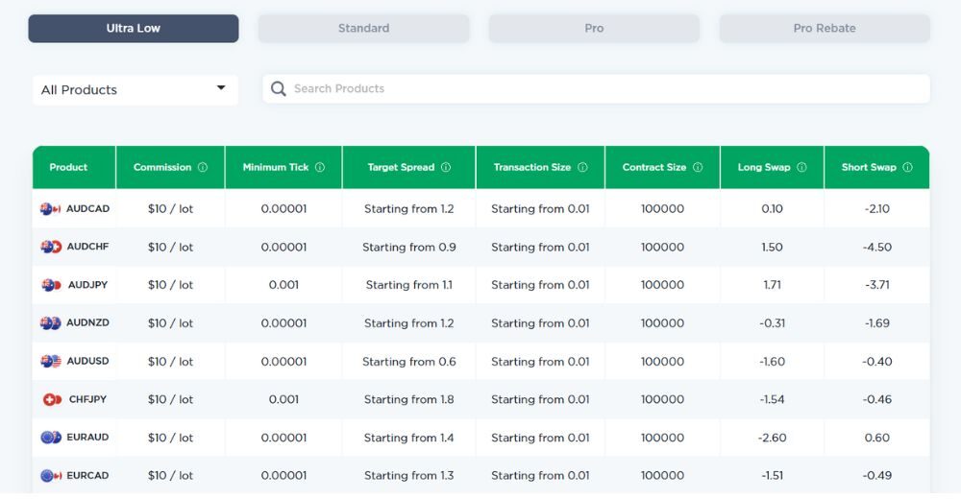
Task: Switch to the Ultra Low account tab
Action: click(134, 29)
